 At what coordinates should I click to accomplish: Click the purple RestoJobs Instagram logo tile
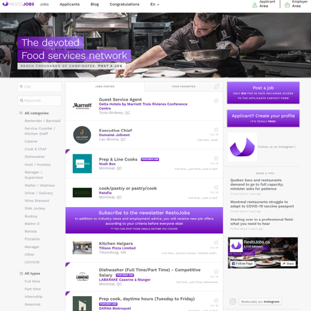point(242,147)
